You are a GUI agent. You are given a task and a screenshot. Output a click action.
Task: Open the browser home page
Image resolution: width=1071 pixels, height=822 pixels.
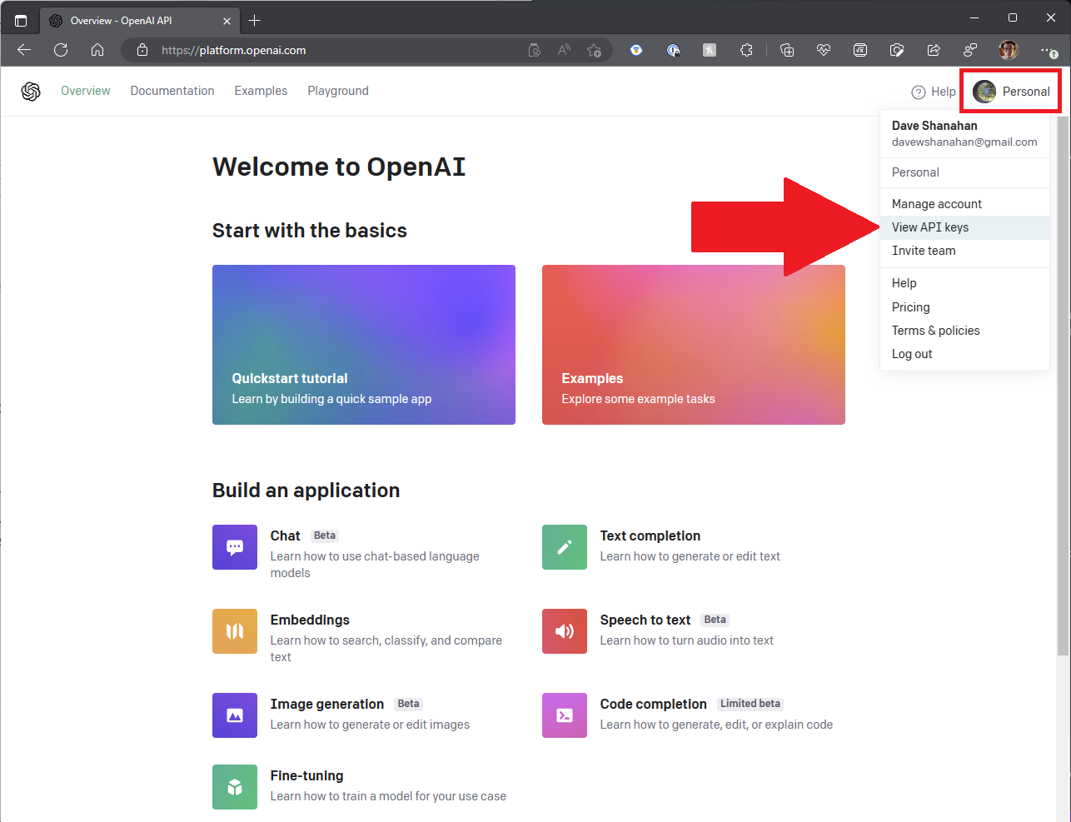[97, 50]
